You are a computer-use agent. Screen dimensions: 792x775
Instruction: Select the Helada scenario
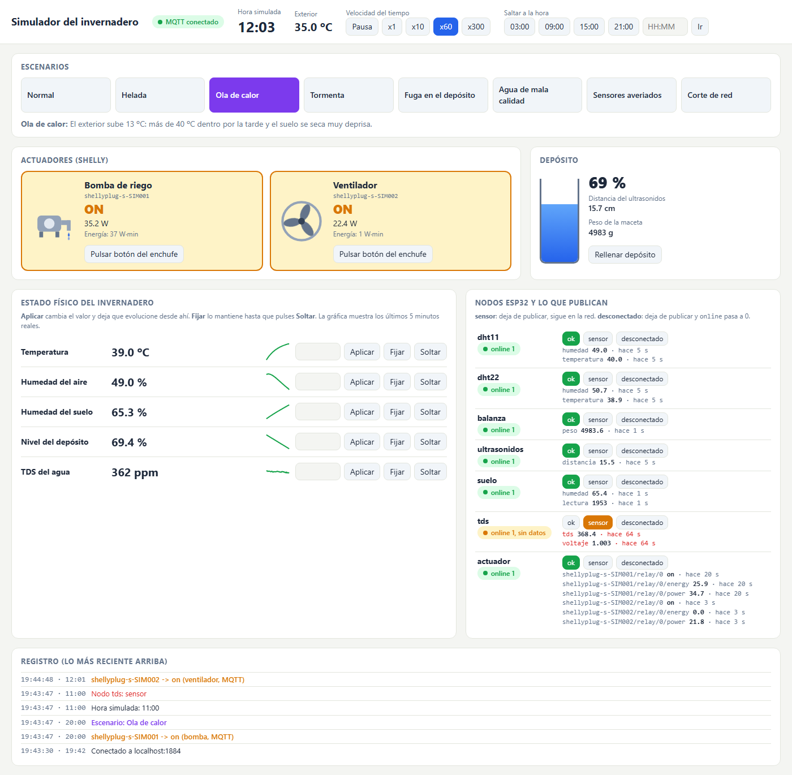click(160, 95)
